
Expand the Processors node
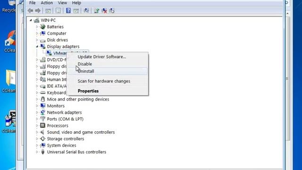(37, 126)
